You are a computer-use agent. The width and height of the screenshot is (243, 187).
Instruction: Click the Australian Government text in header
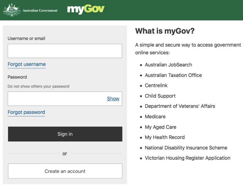tap(40, 11)
